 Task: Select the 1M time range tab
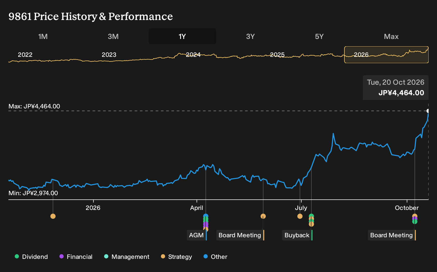[43, 36]
